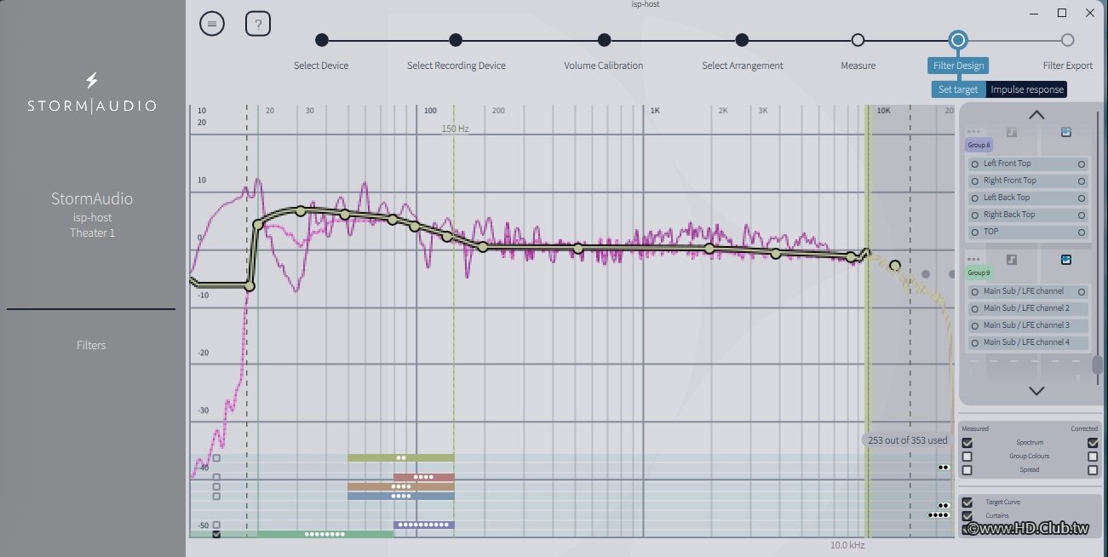Click the 253 out of 353 used badge
Viewport: 1108px width, 557px height.
coord(907,440)
